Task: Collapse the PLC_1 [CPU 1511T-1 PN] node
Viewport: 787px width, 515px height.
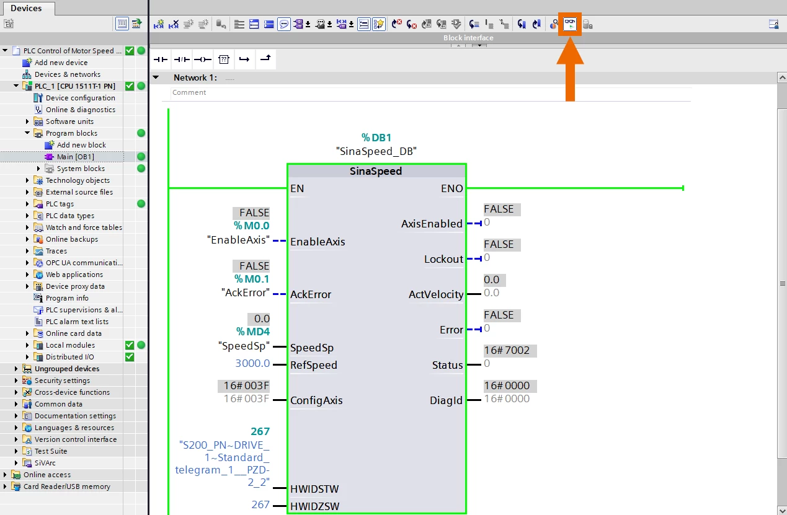Action: point(16,86)
